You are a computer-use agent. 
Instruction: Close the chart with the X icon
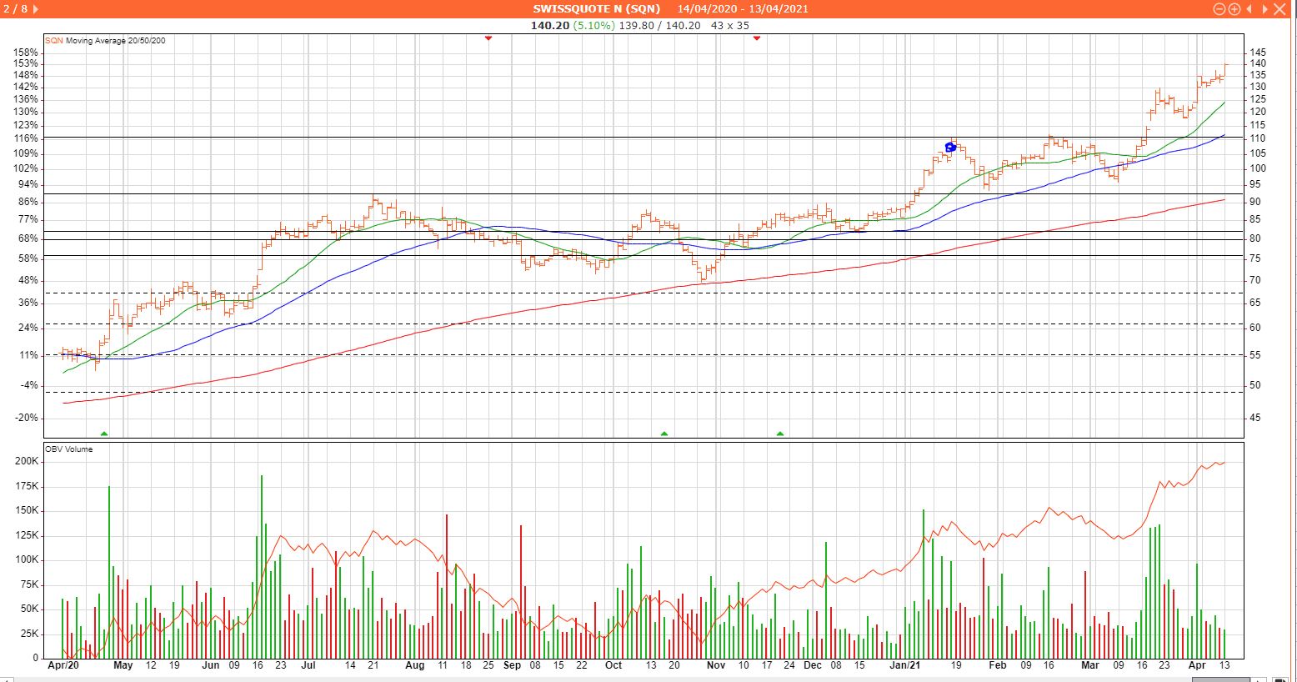(x=1280, y=9)
